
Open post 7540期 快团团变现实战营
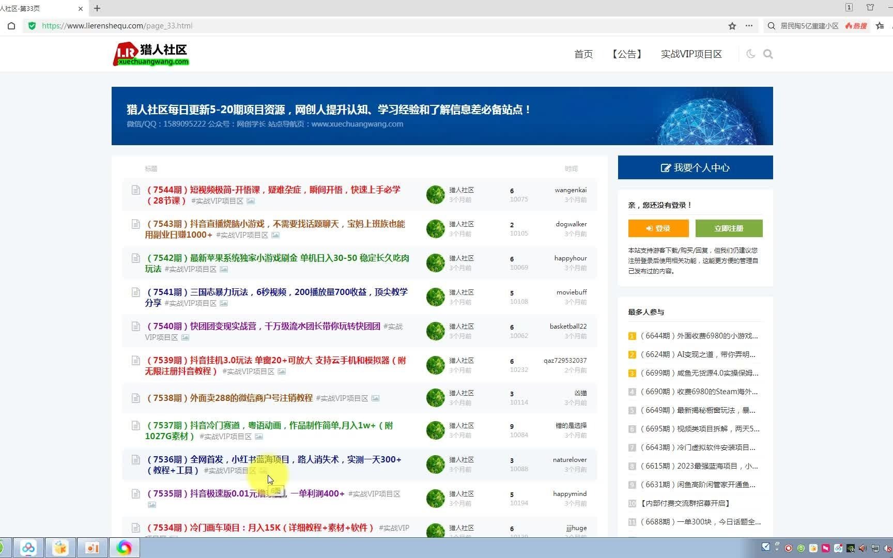coord(264,327)
